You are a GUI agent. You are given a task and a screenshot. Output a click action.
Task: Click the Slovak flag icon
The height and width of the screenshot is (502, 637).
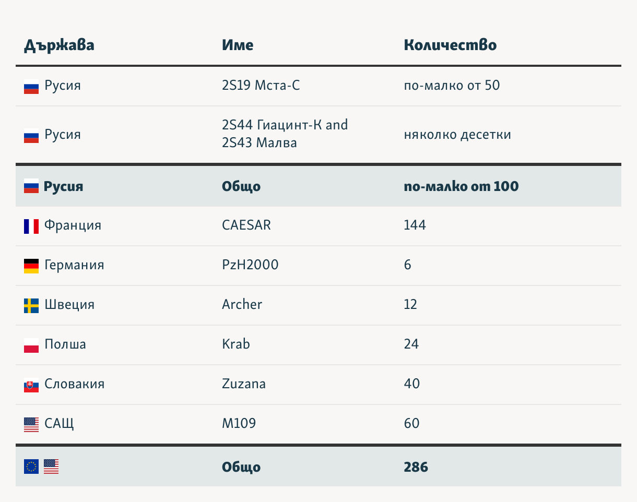coord(31,385)
